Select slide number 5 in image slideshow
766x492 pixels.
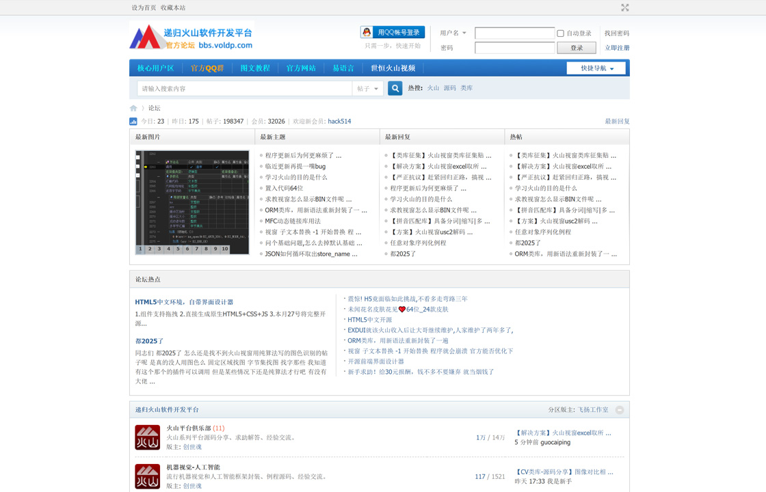coord(178,249)
